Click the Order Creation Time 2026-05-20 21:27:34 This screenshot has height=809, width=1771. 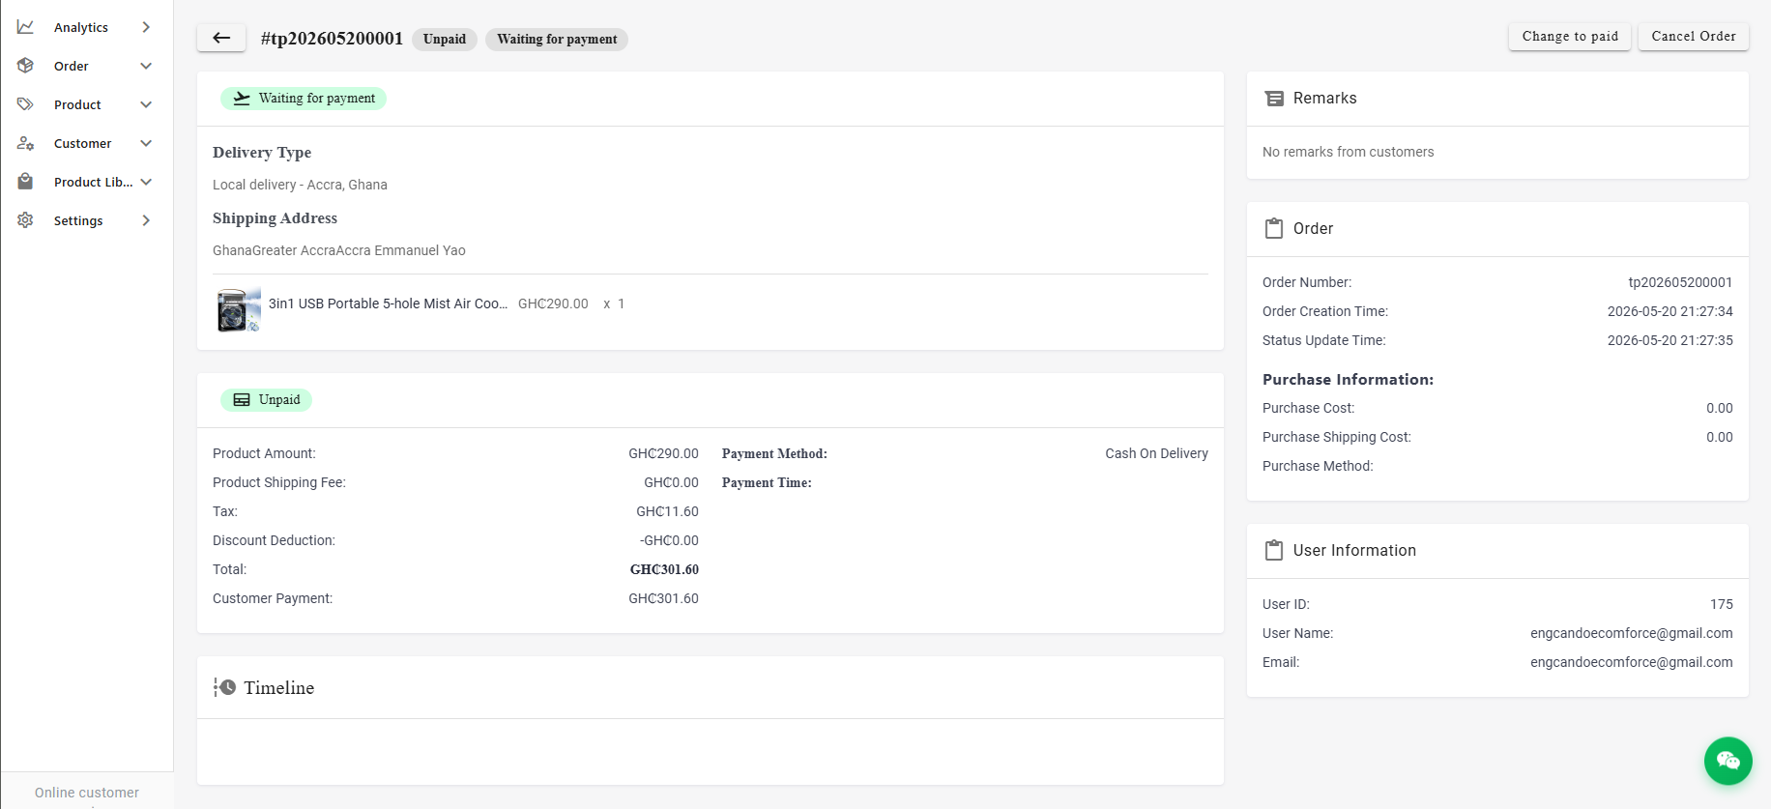pos(1669,311)
